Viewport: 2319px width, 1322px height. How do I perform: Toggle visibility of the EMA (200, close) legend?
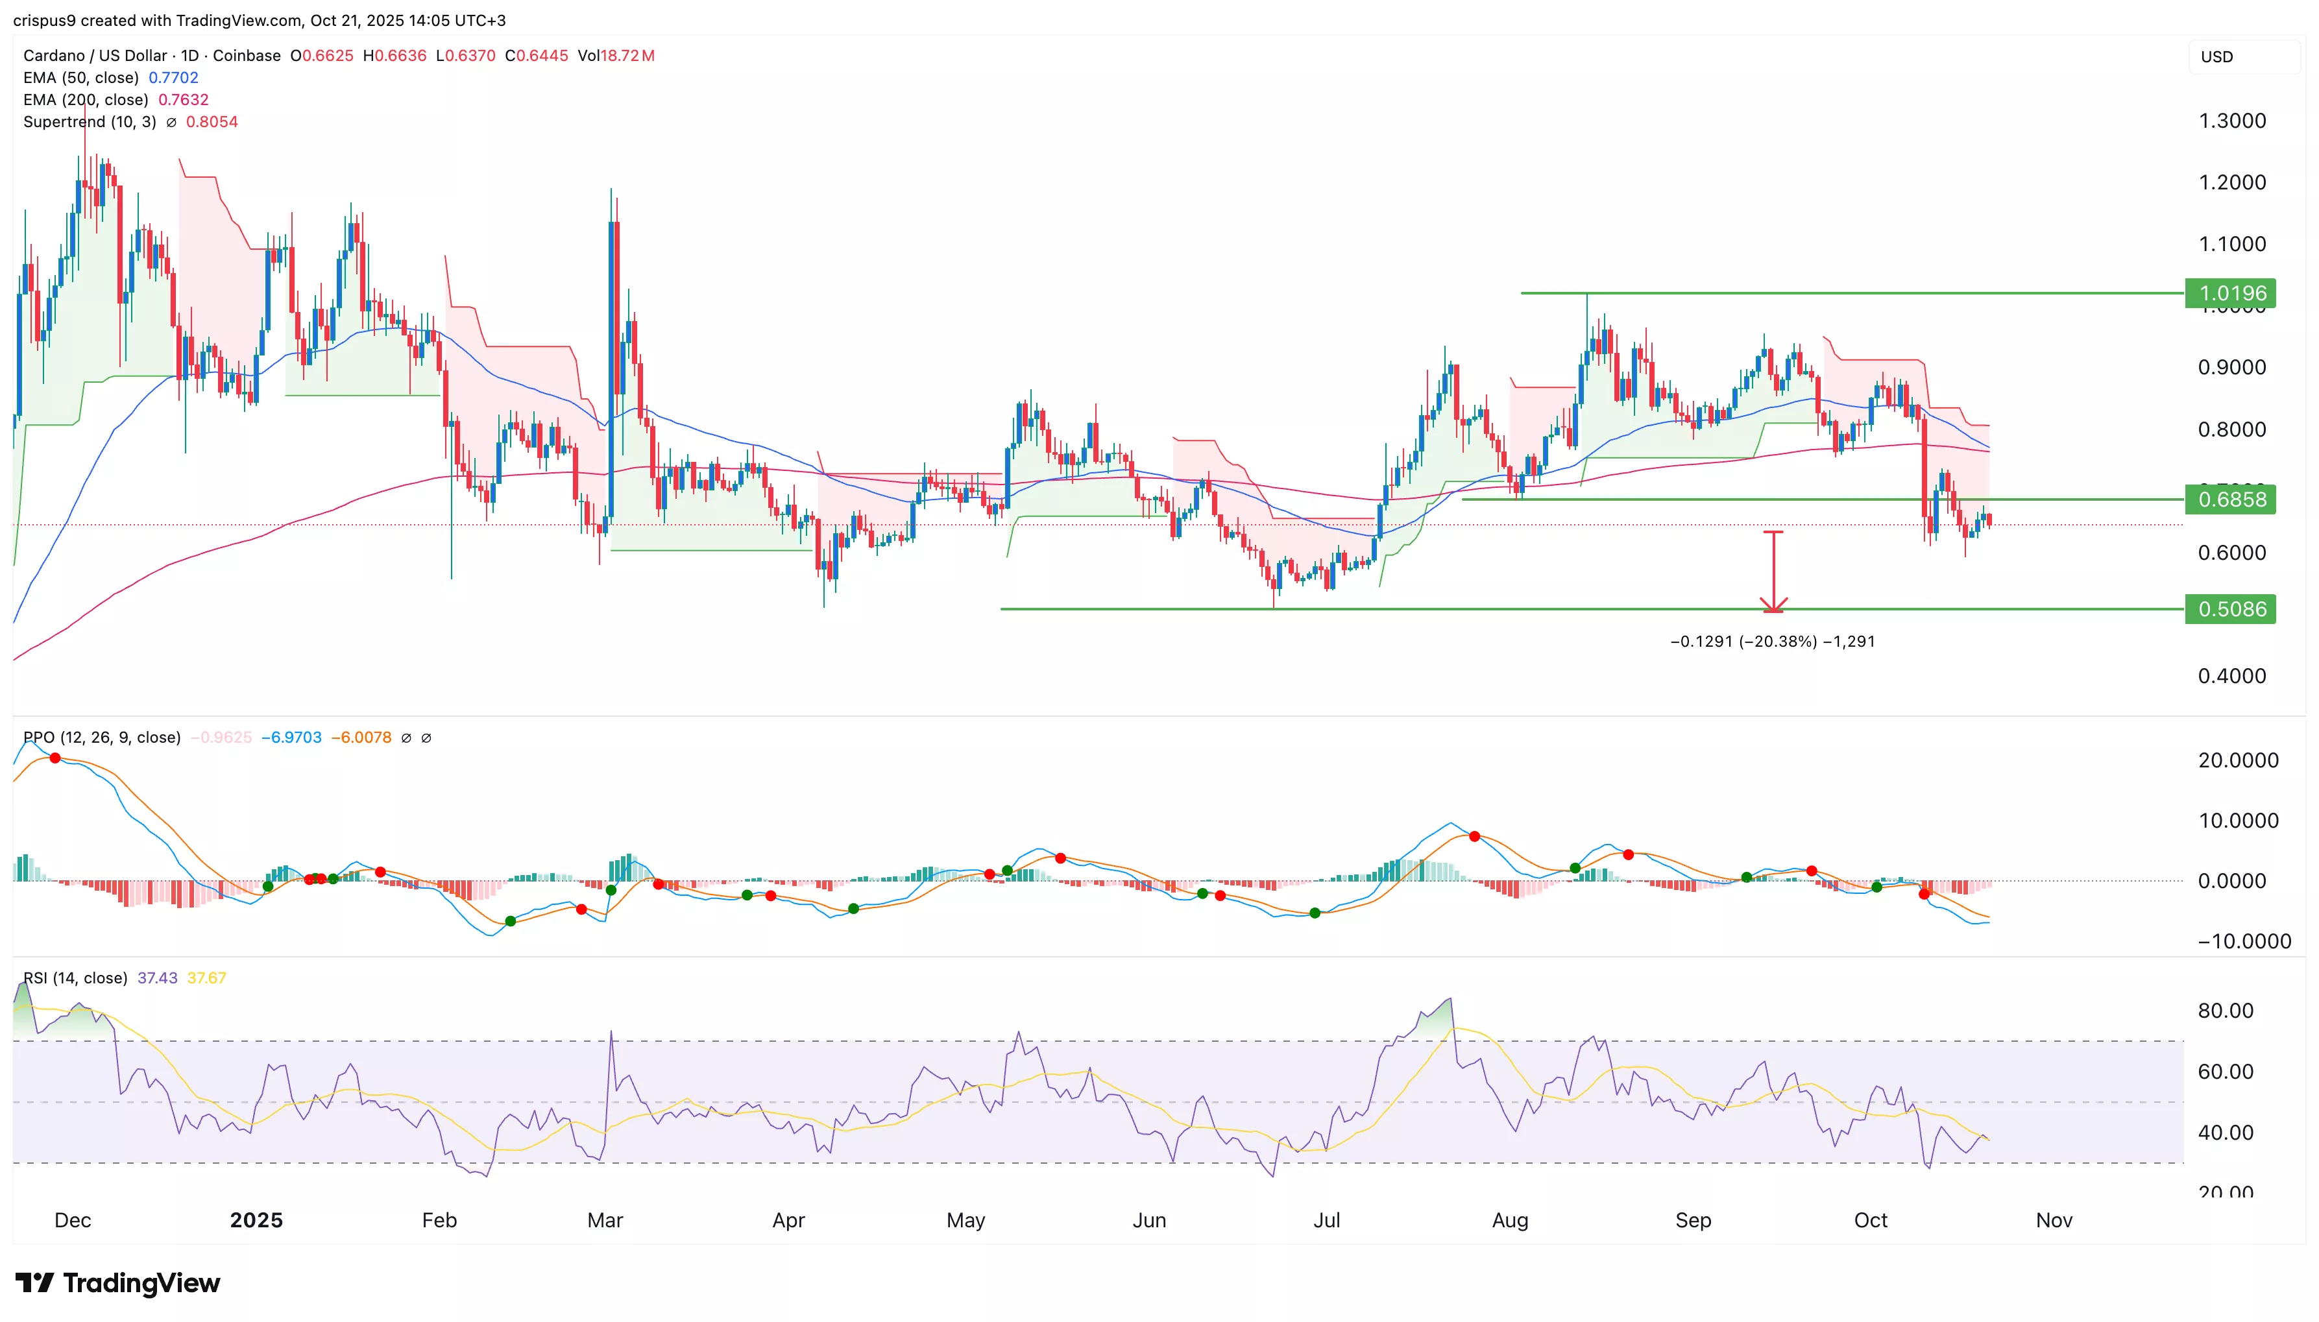[87, 100]
